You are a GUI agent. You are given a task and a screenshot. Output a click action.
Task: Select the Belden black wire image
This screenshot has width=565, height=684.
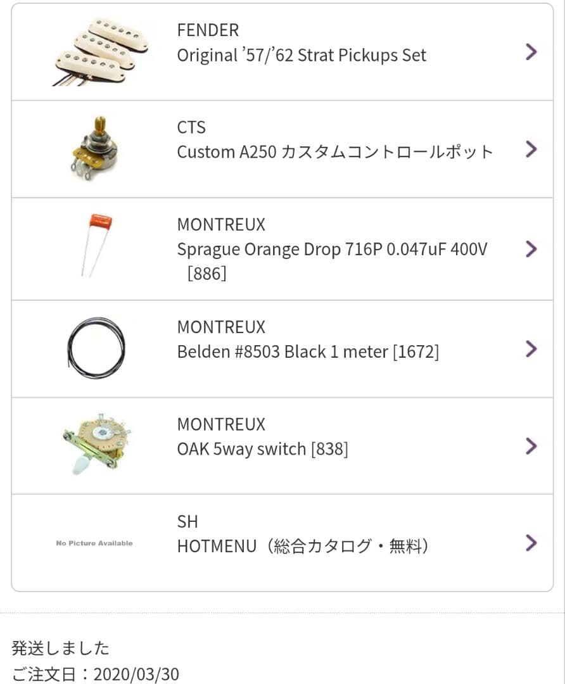(x=96, y=348)
